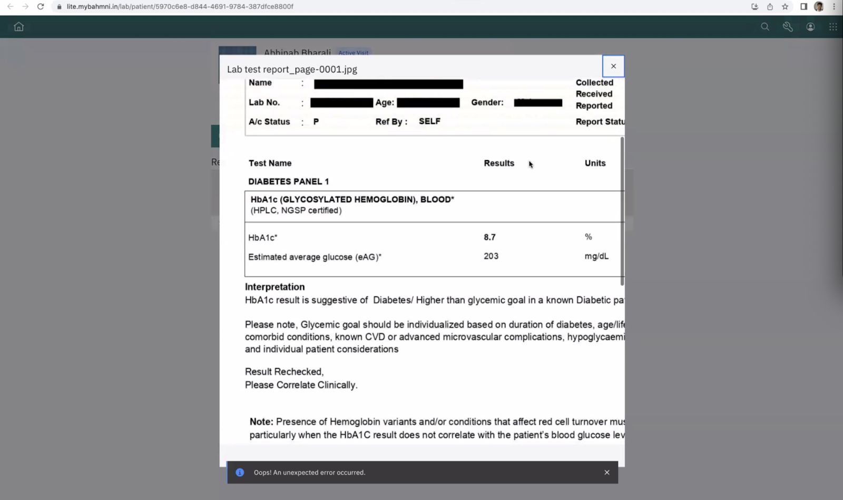The height and width of the screenshot is (500, 843).
Task: Open the search icon in top bar
Action: click(x=765, y=27)
